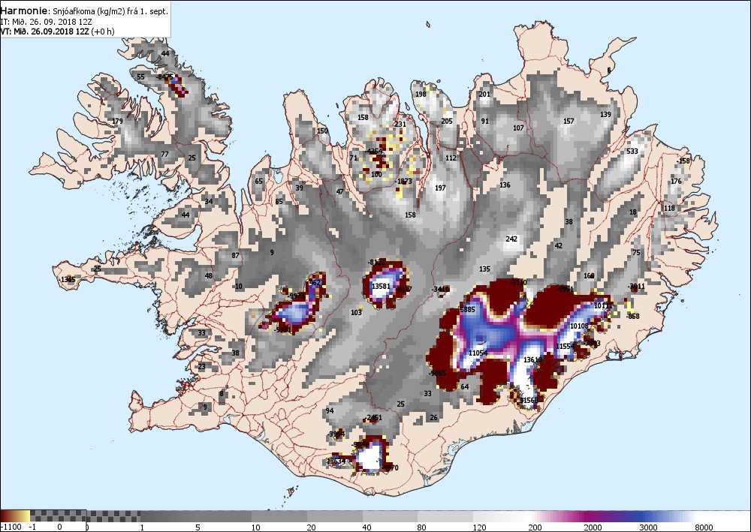This screenshot has width=751, height=532.
Task: Click the map value '198' on the northern peninsula
Action: pyautogui.click(x=421, y=94)
